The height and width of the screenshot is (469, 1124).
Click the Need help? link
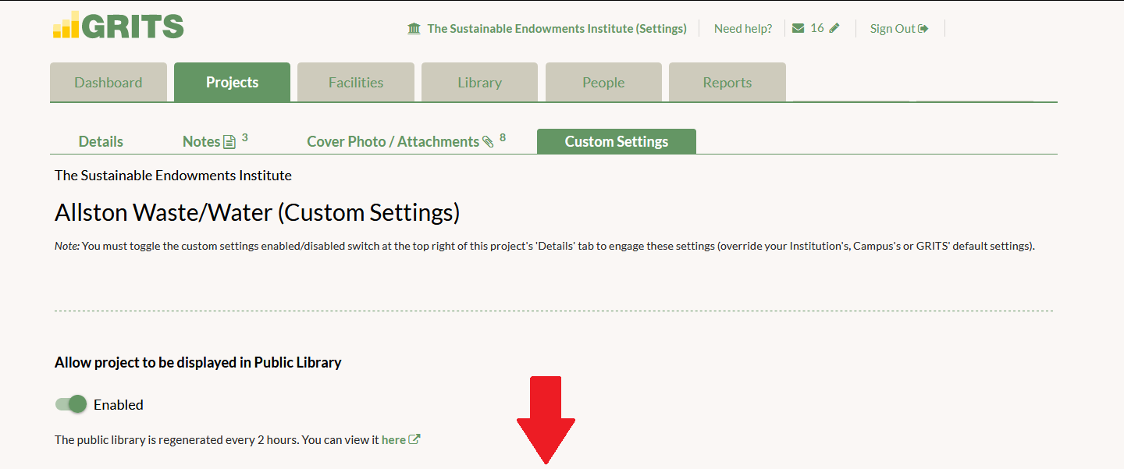[x=743, y=28]
